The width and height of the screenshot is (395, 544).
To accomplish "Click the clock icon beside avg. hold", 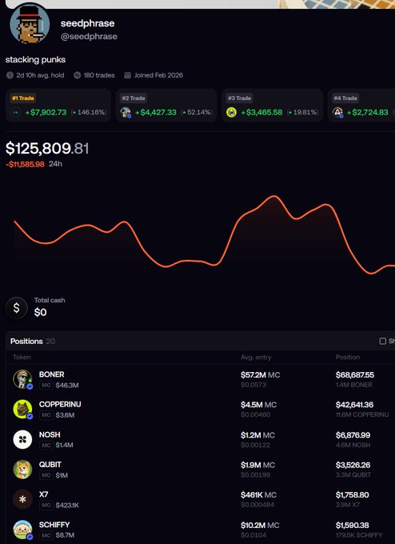I will [10, 75].
